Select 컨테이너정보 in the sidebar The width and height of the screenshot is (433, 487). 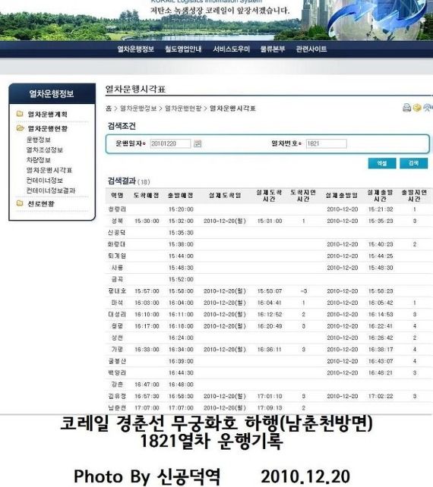pyautogui.click(x=45, y=181)
